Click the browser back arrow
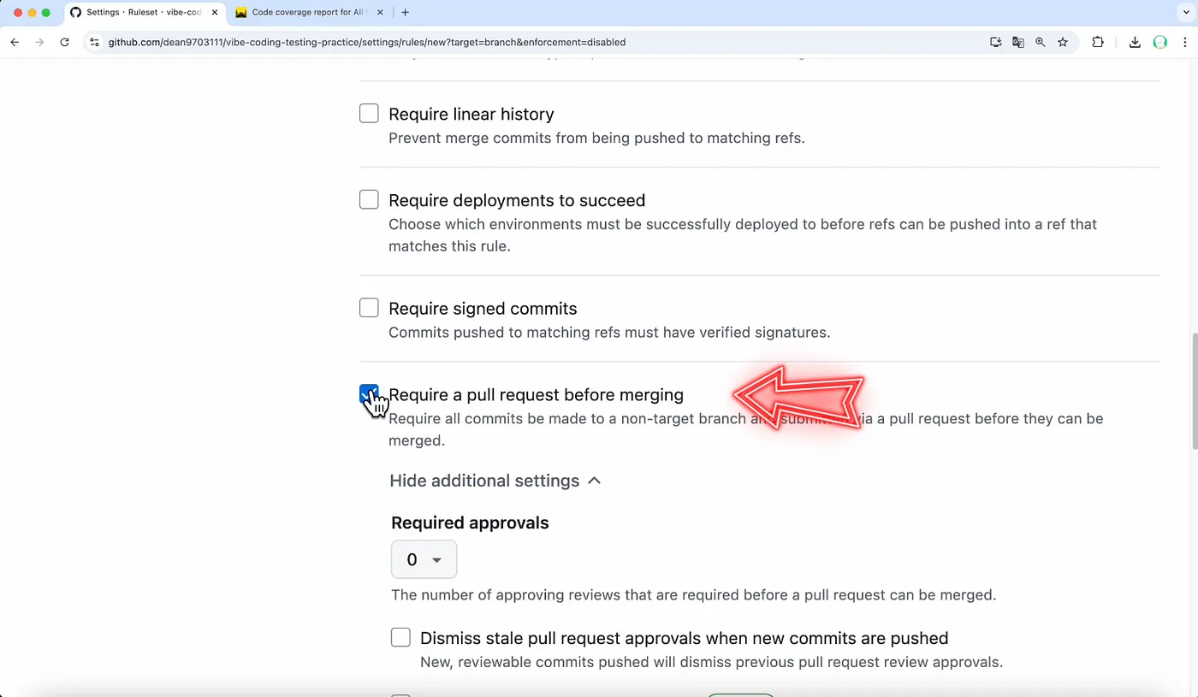Screen dimensions: 1198x697 15,42
